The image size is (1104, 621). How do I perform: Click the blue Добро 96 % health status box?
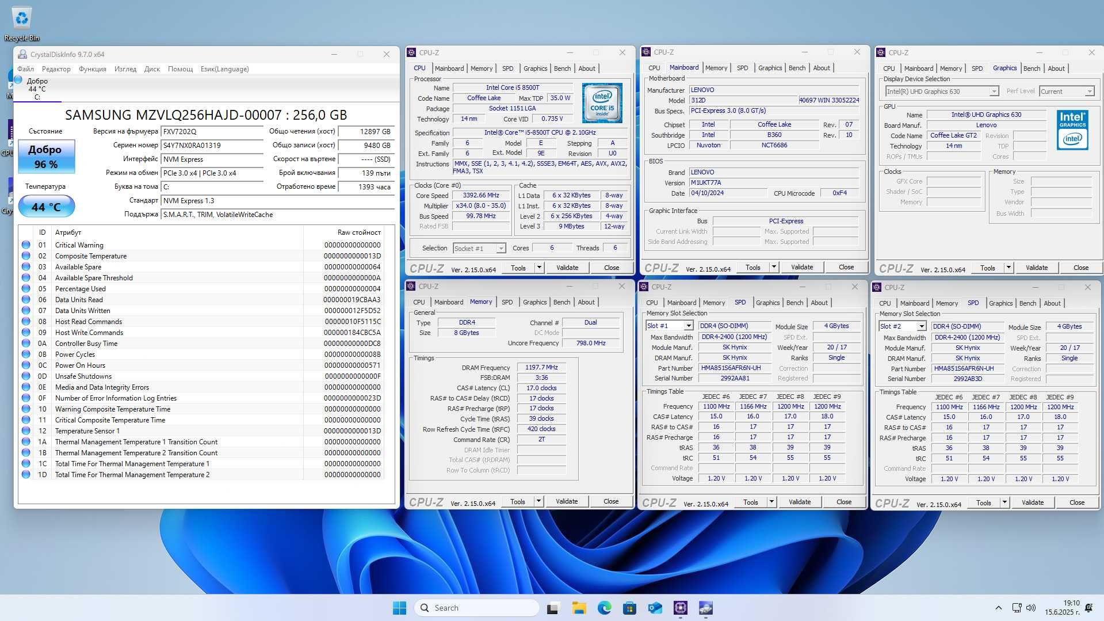(x=46, y=157)
